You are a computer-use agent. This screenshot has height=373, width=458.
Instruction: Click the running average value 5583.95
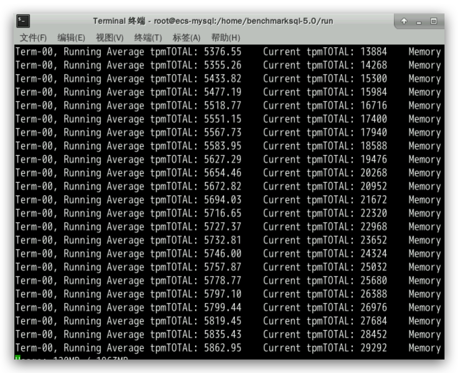[223, 146]
